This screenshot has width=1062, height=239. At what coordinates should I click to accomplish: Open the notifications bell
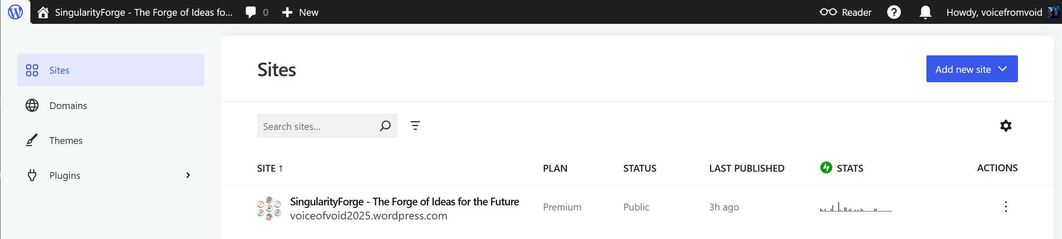click(x=925, y=12)
